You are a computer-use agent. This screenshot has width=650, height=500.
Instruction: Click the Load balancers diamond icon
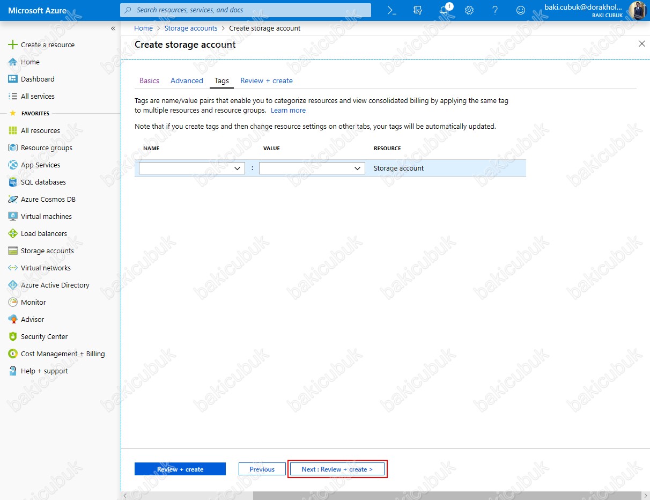tap(13, 233)
